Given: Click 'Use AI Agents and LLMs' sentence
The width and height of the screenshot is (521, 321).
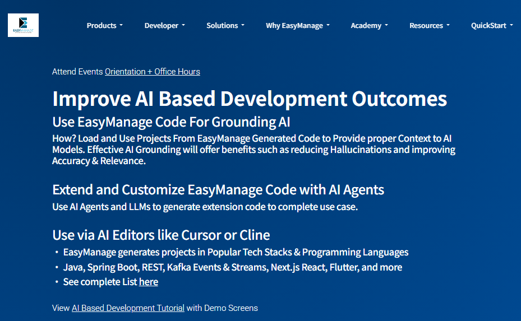Looking at the screenshot, I should (205, 207).
